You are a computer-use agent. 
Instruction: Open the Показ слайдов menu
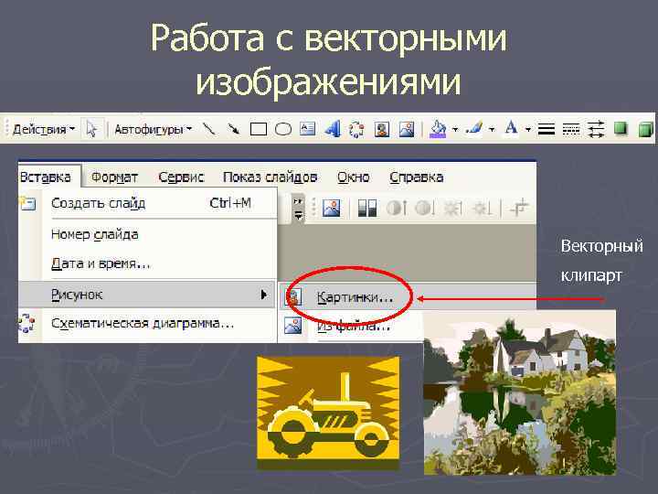coord(270,177)
